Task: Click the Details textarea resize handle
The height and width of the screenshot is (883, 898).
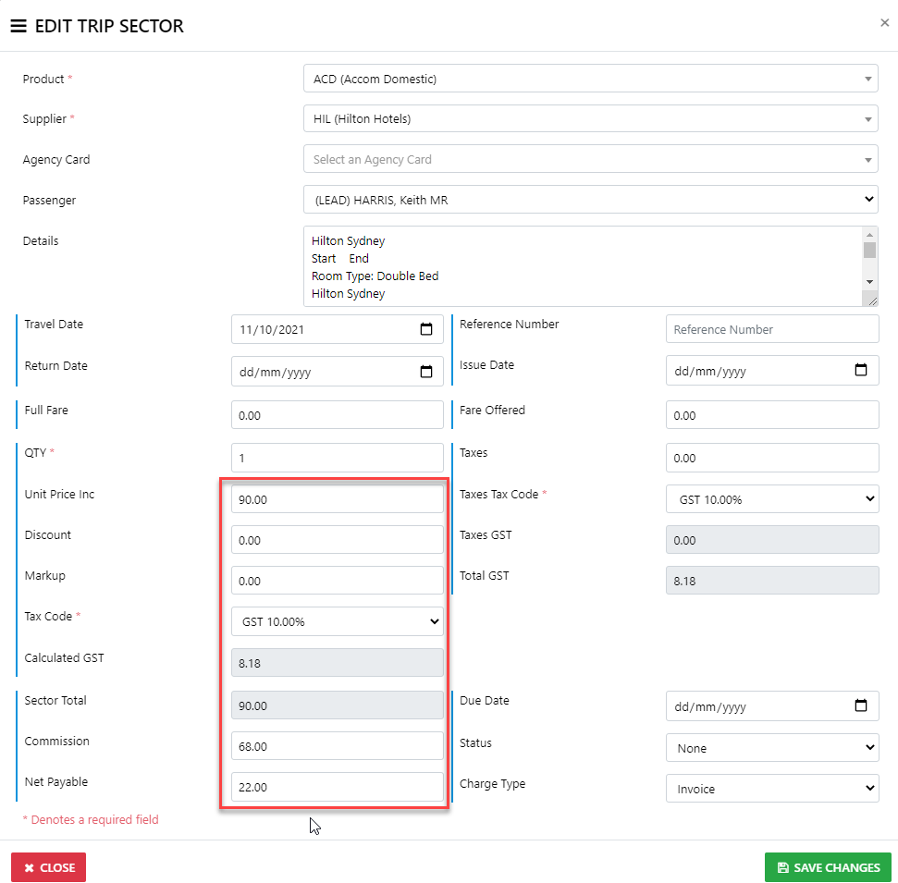Action: [x=872, y=300]
